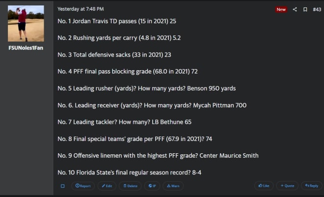Edit the post by FSUNoles1Fan
Viewport: 324px width, 197px height.
[107, 186]
